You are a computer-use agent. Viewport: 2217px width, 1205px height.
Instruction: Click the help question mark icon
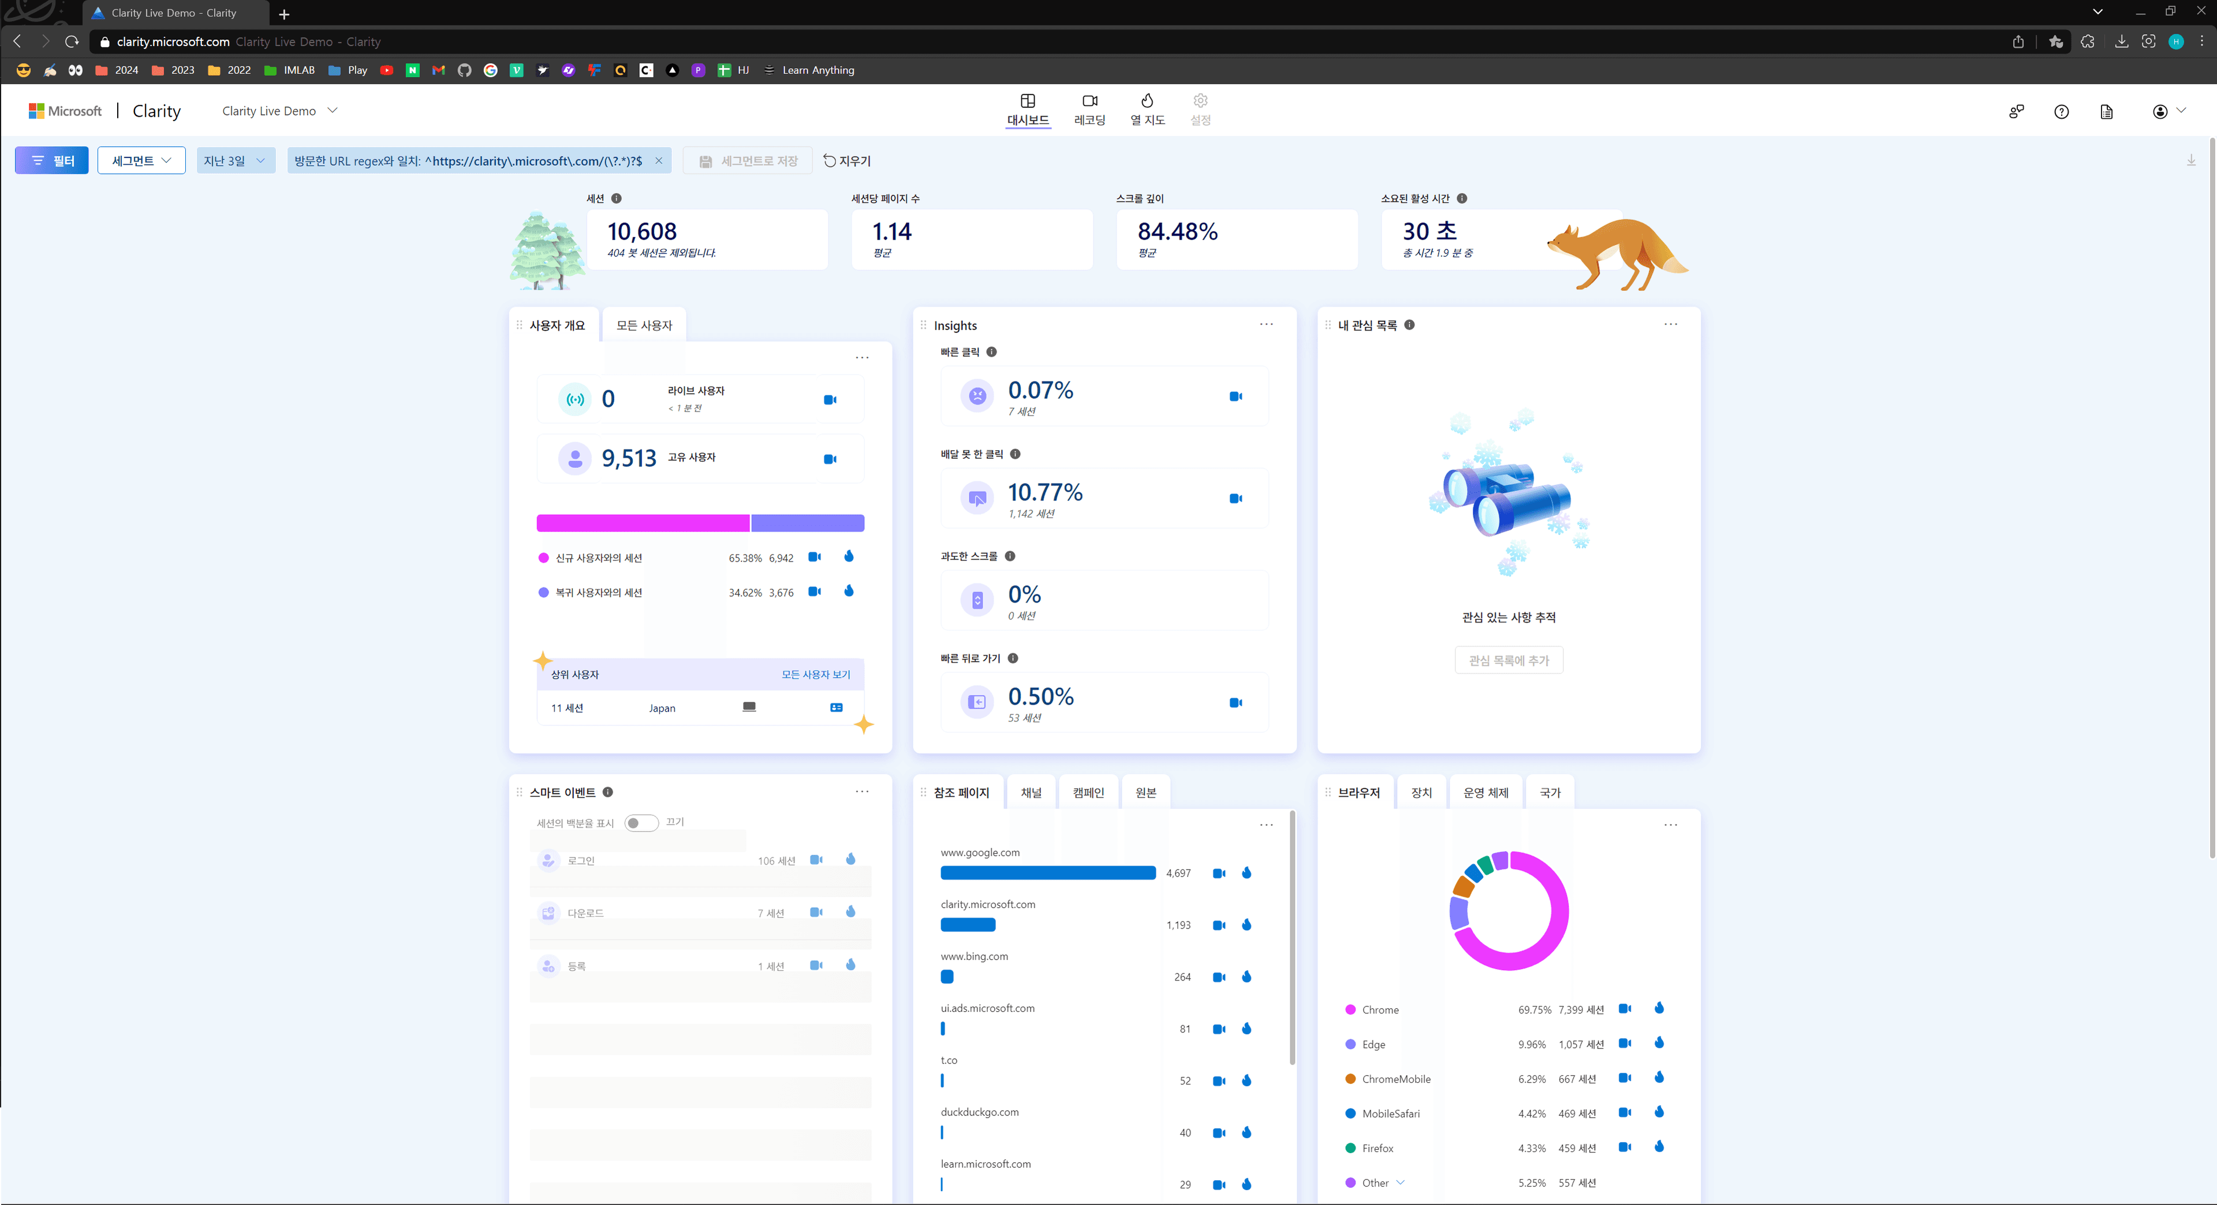point(2061,112)
